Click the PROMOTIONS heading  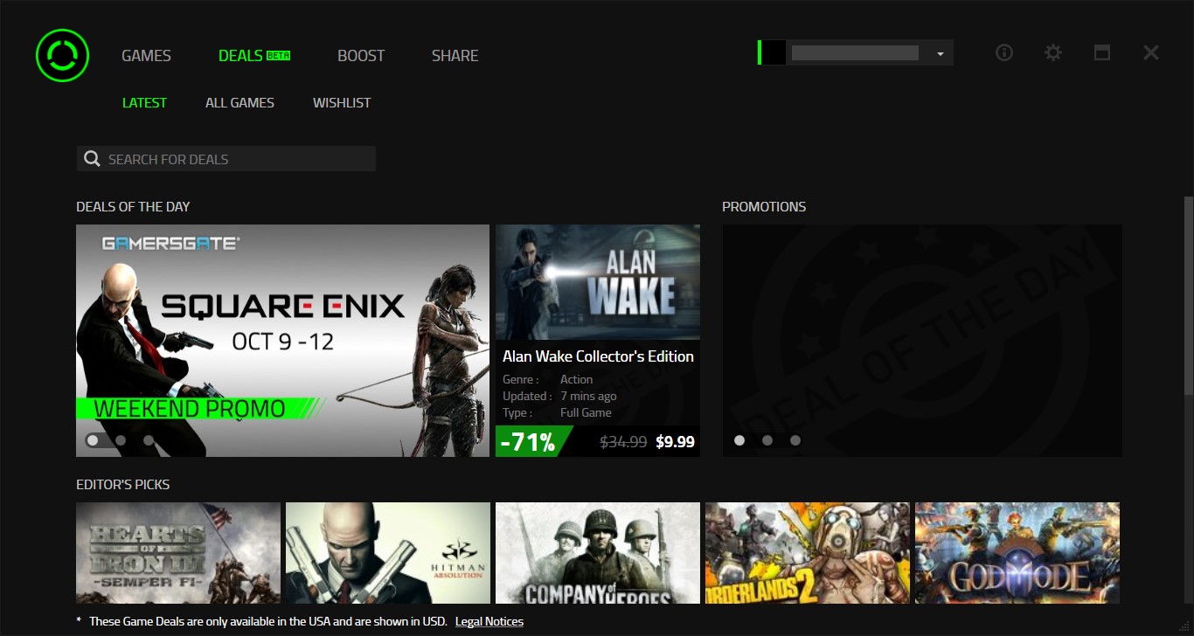coord(764,207)
